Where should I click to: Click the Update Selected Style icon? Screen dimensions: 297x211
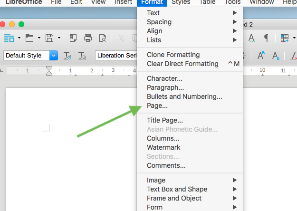coord(67,56)
